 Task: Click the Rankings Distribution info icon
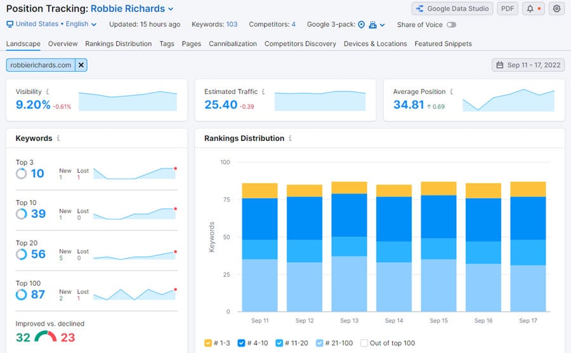[x=291, y=138]
